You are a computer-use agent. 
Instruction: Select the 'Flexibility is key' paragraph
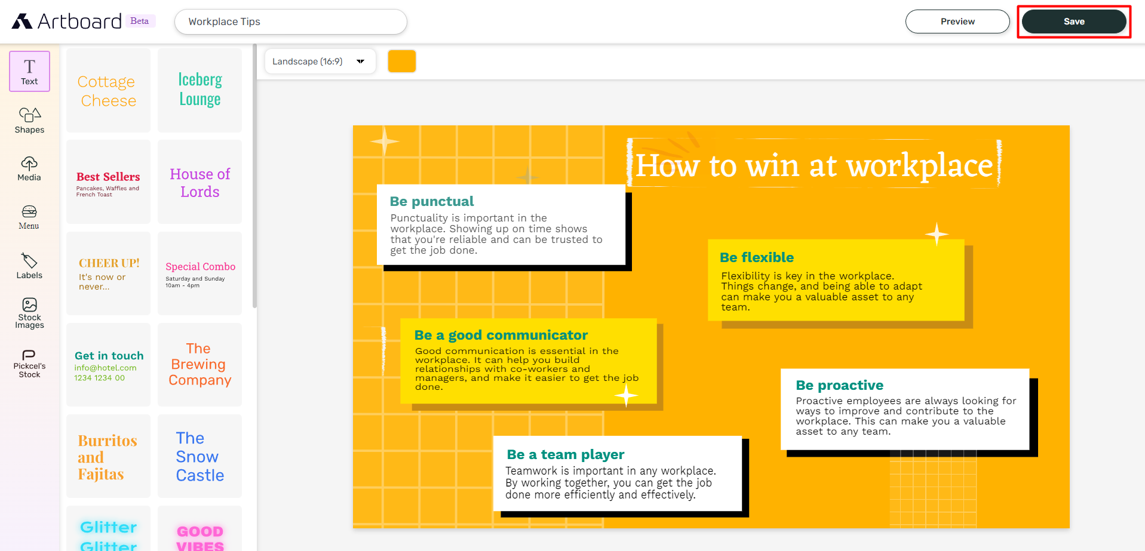pos(821,291)
